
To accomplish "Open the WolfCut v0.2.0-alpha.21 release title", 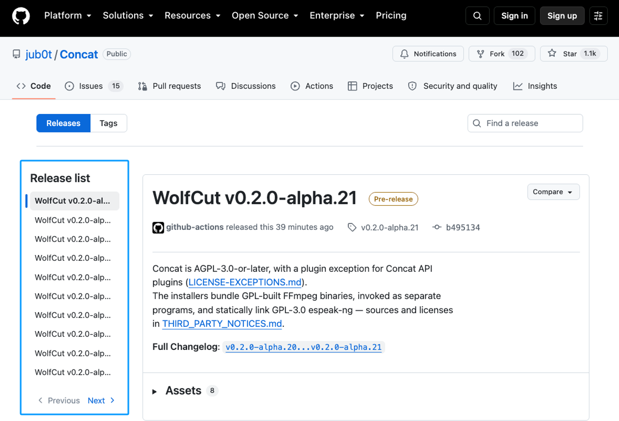I will click(x=255, y=198).
